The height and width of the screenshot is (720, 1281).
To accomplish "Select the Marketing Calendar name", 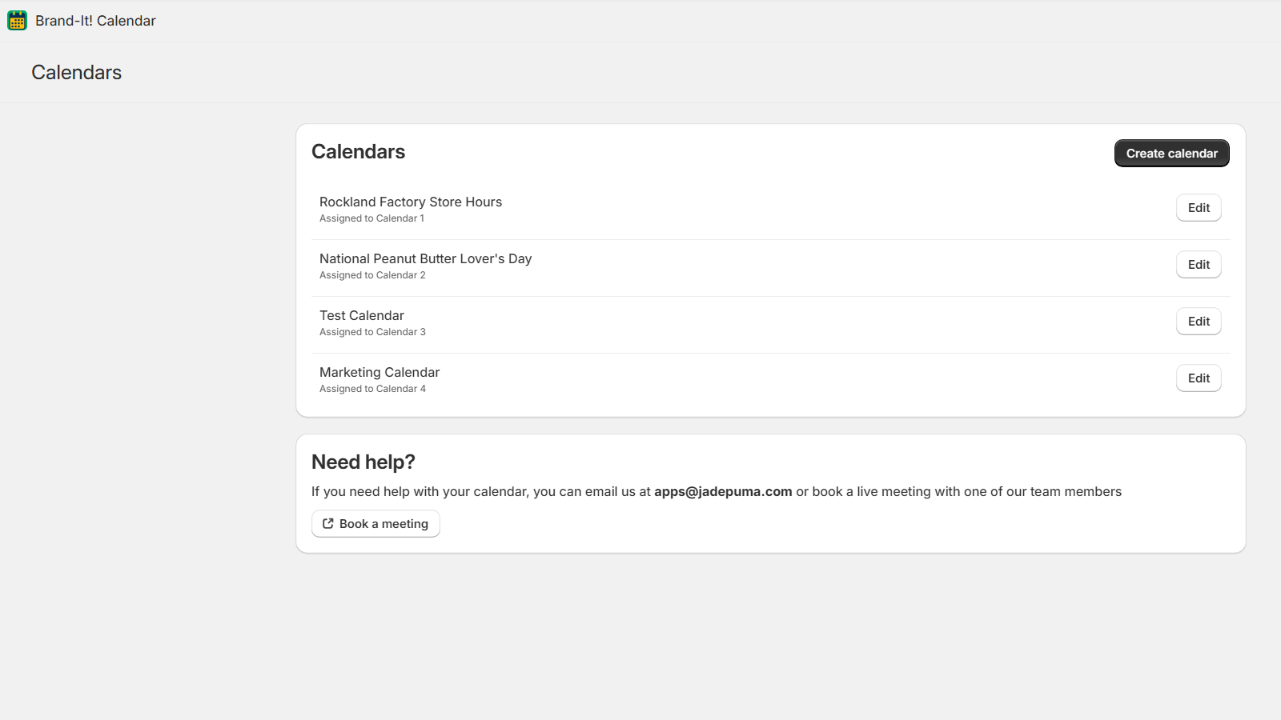I will point(379,373).
